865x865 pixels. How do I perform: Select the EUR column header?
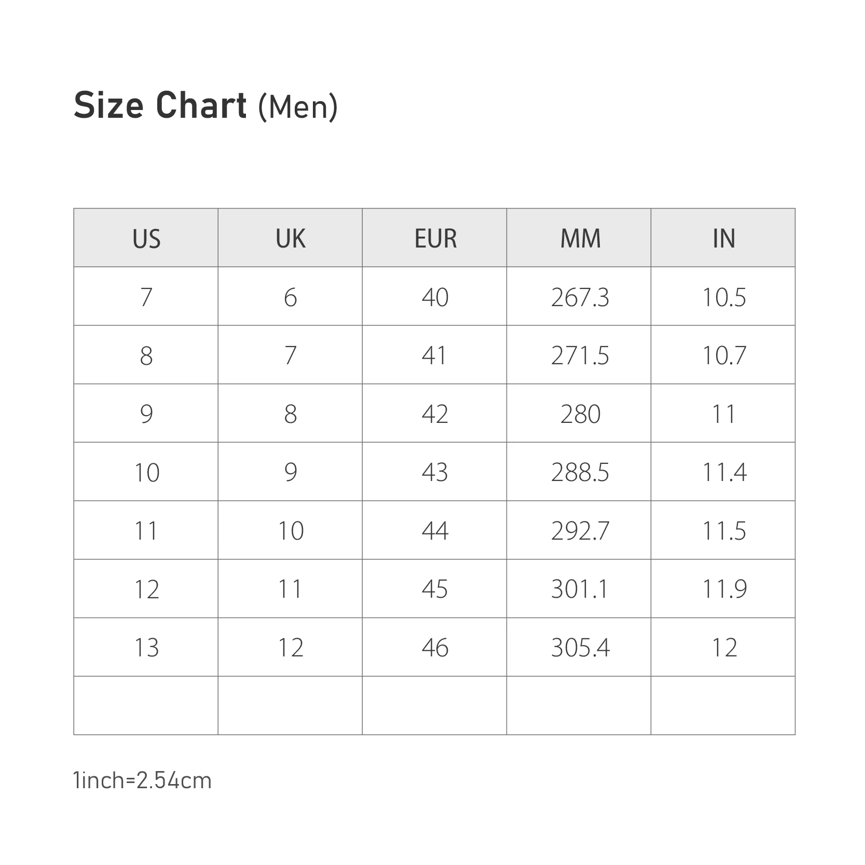(435, 238)
